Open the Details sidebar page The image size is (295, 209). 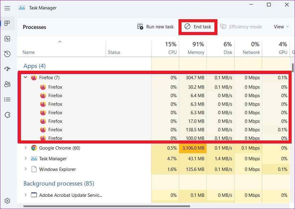pyautogui.click(x=7, y=100)
